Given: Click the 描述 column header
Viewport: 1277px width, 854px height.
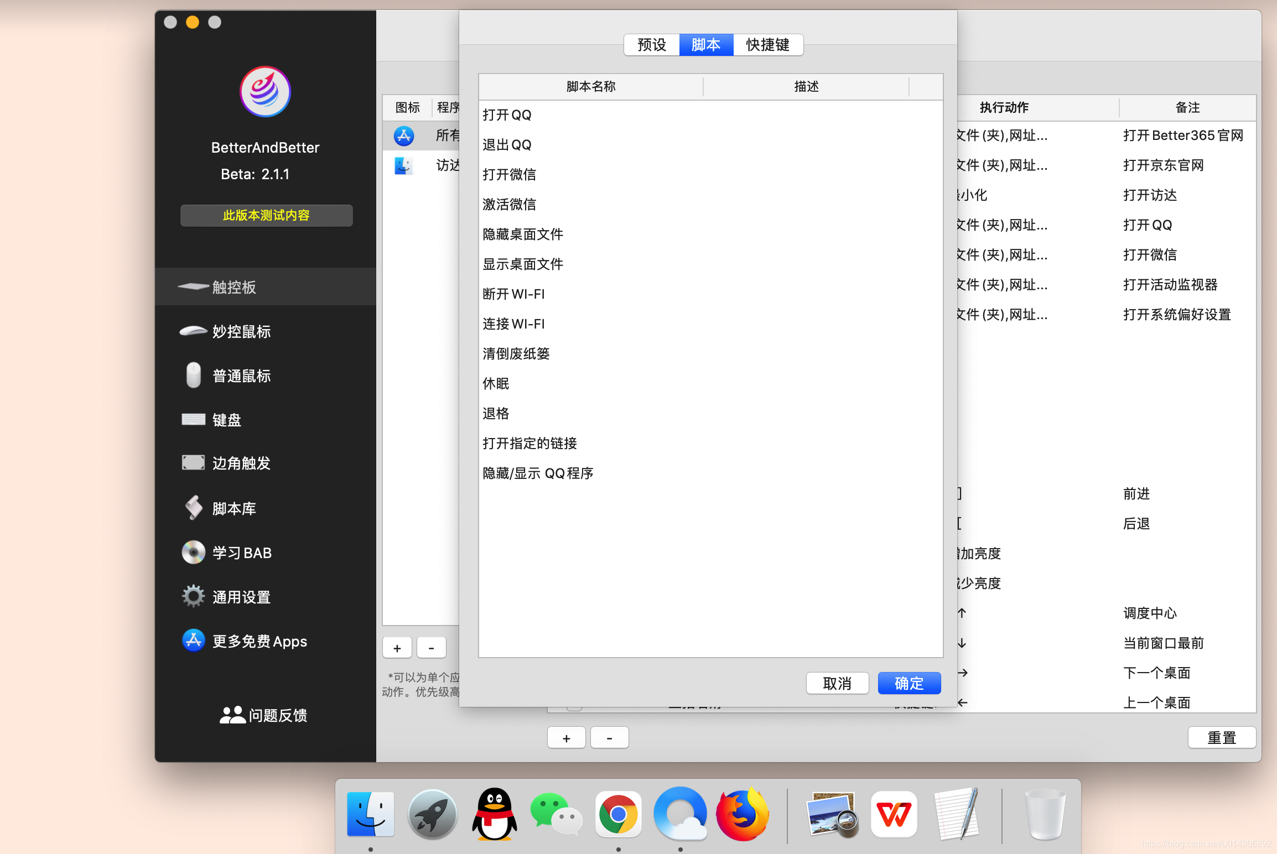Looking at the screenshot, I should coord(806,87).
